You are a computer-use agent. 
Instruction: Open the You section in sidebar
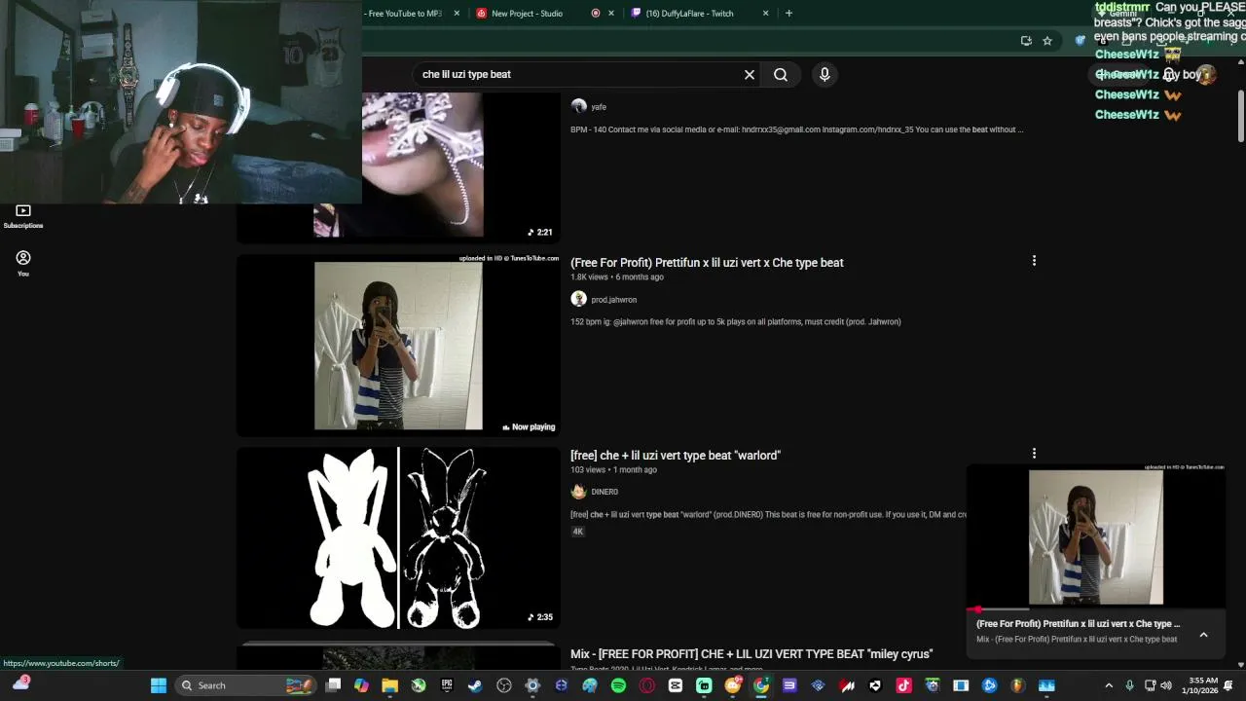tap(23, 263)
